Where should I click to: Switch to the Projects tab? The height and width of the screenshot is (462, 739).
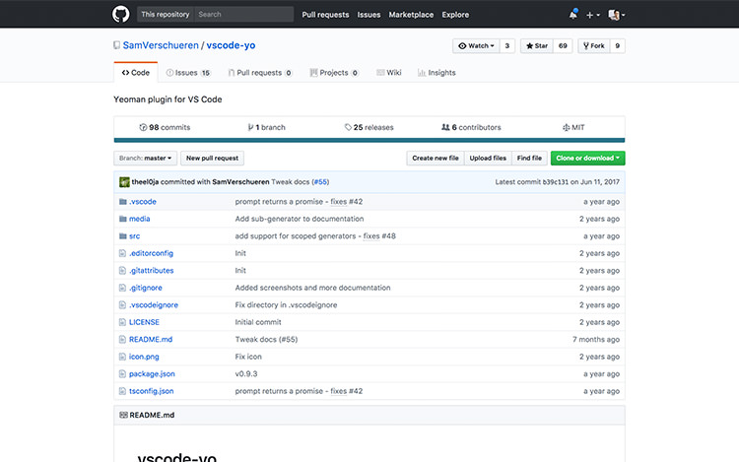[x=334, y=73]
